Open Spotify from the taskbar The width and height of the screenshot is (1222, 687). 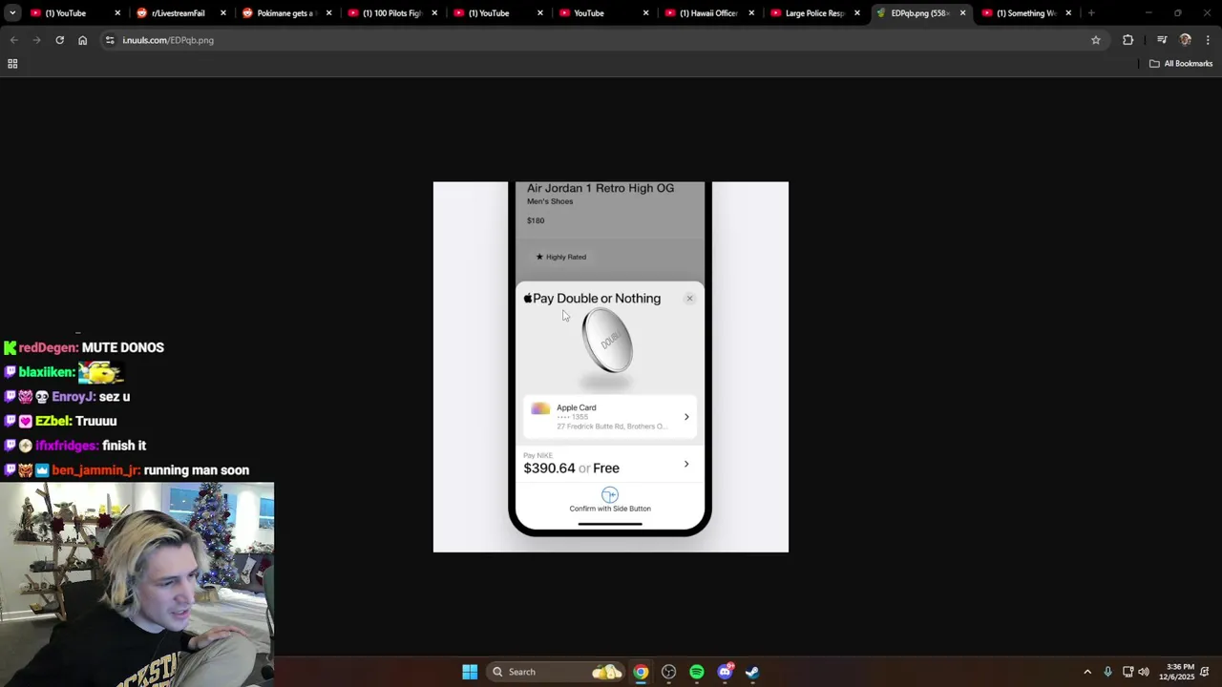click(697, 672)
